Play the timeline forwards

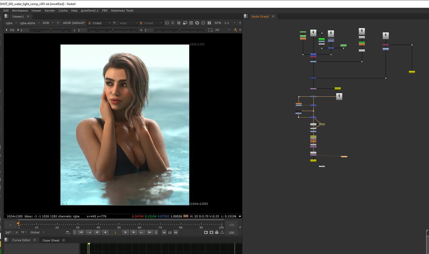click(125, 233)
